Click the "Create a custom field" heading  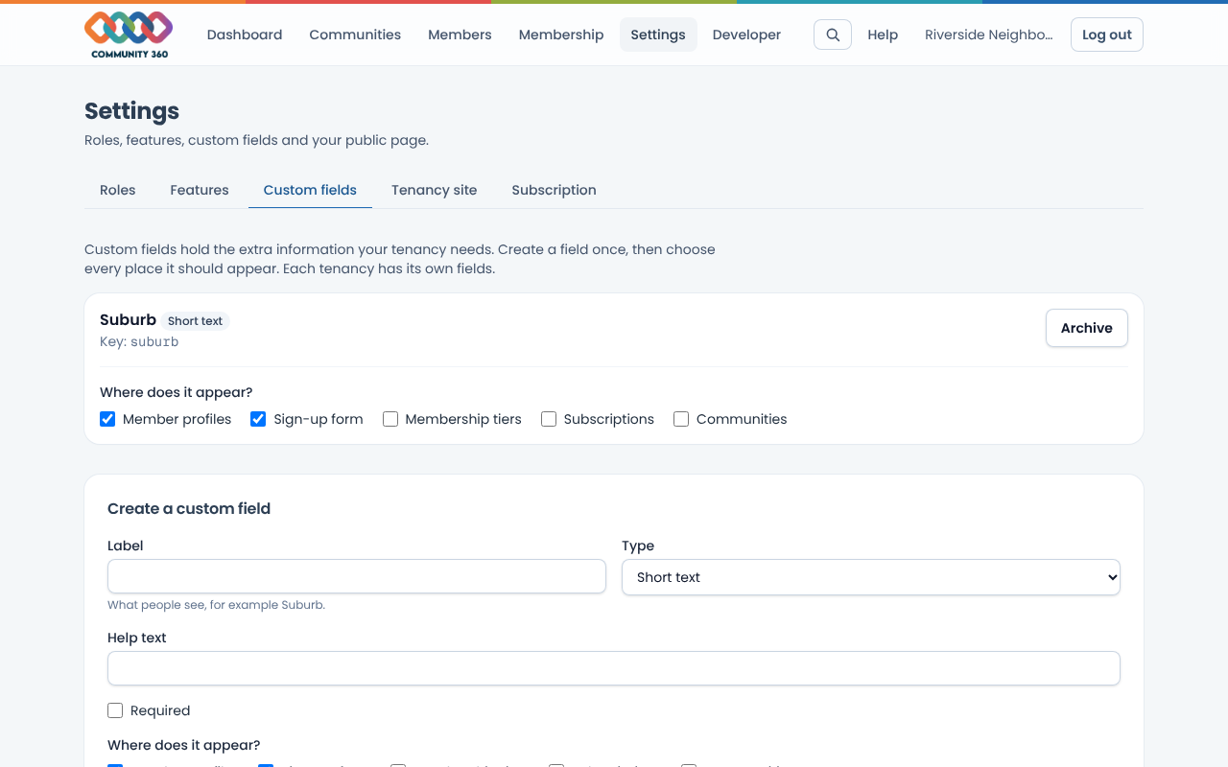click(x=189, y=508)
